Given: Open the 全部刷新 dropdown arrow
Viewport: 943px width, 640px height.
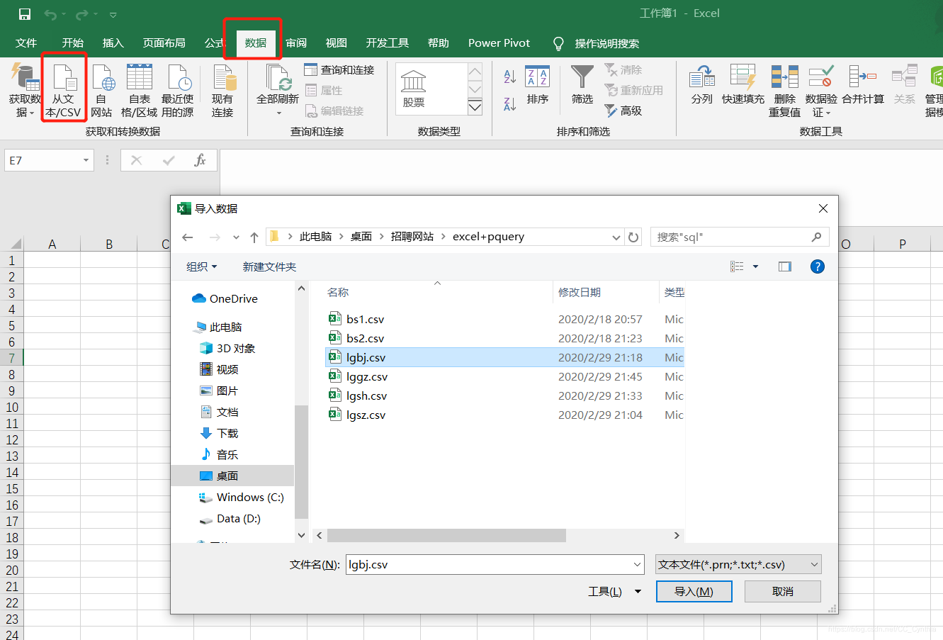Looking at the screenshot, I should [278, 113].
